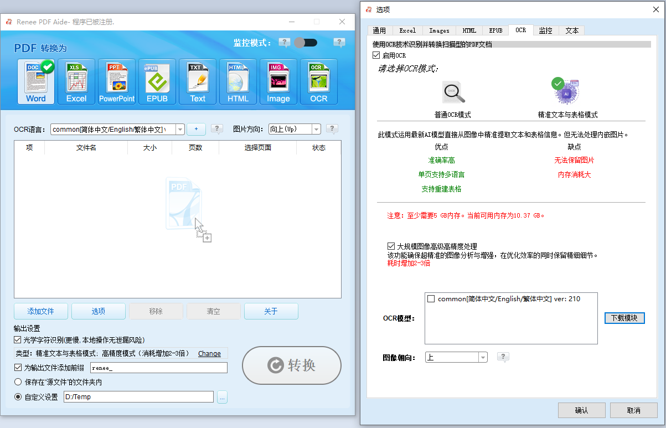This screenshot has width=666, height=428.
Task: Click 内存消耗大 disadvantage text
Action: [574, 174]
